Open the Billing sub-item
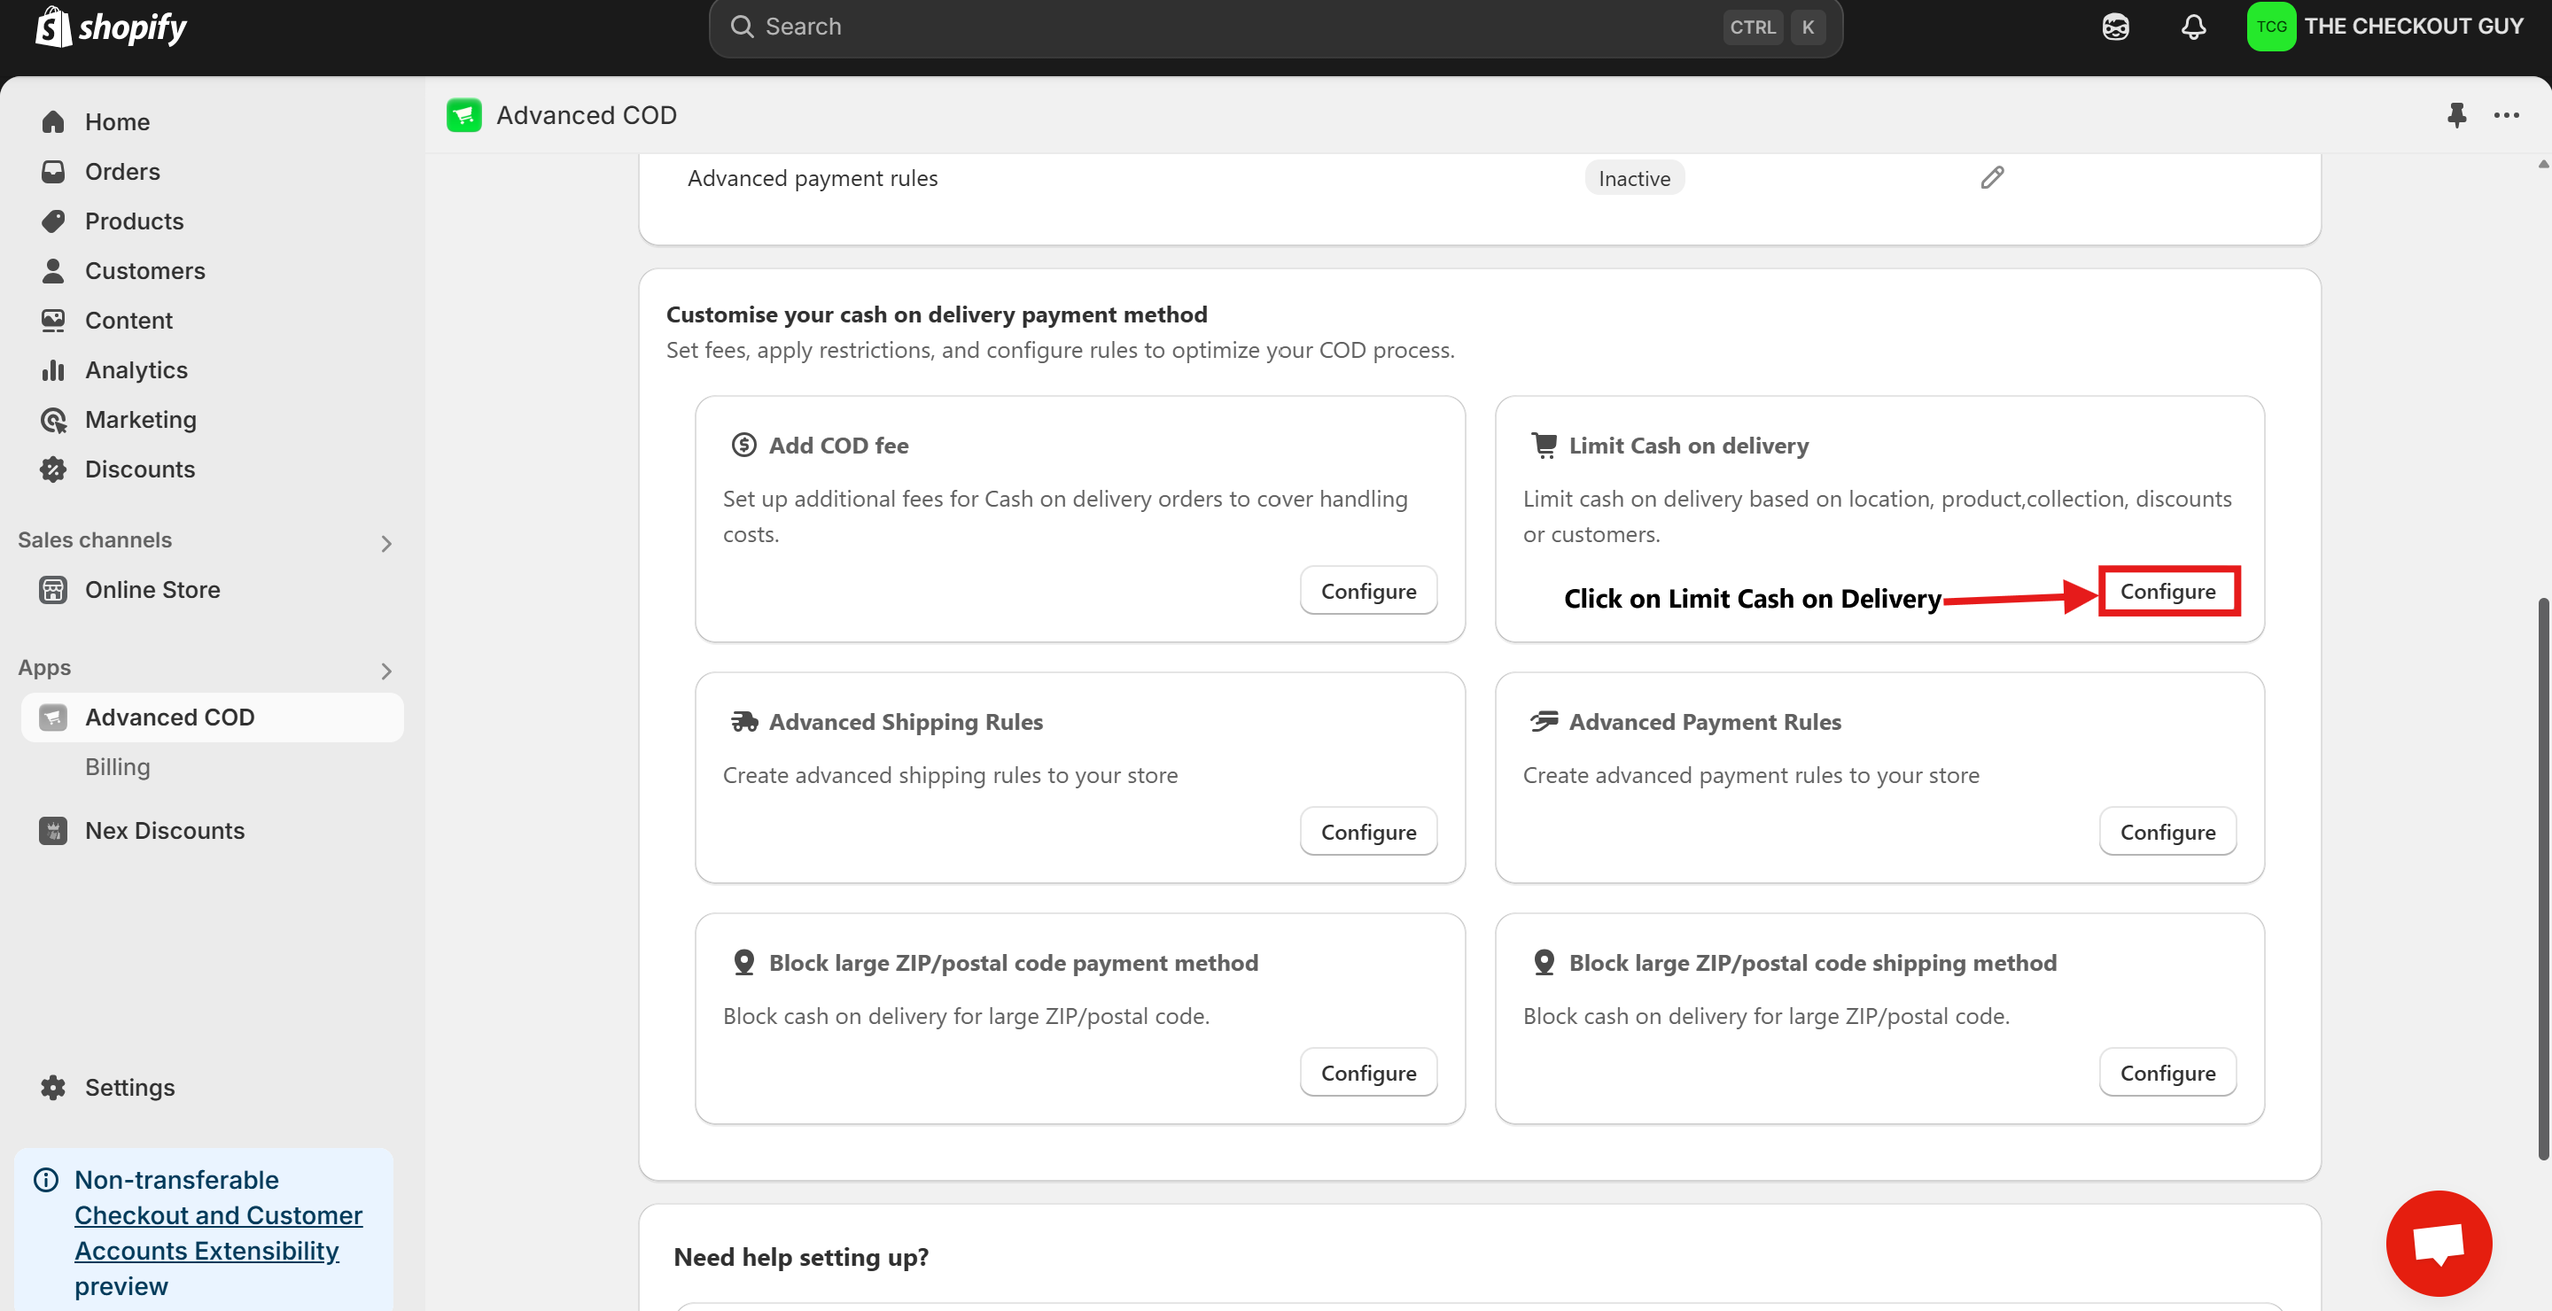The image size is (2552, 1311). [x=117, y=766]
